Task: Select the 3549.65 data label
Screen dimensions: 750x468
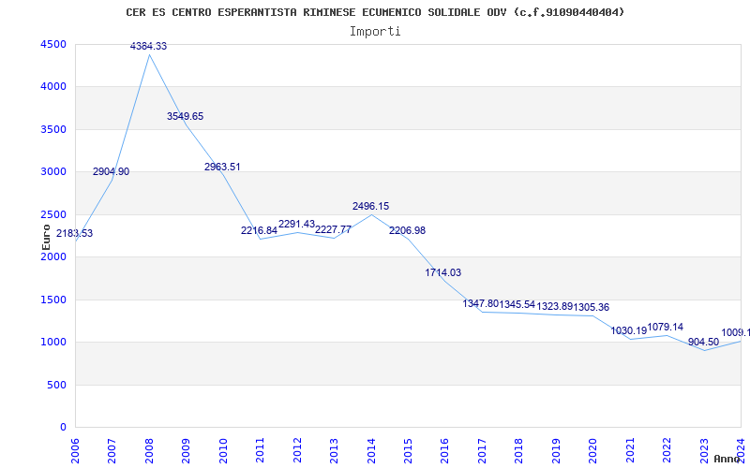Action: 185,116
